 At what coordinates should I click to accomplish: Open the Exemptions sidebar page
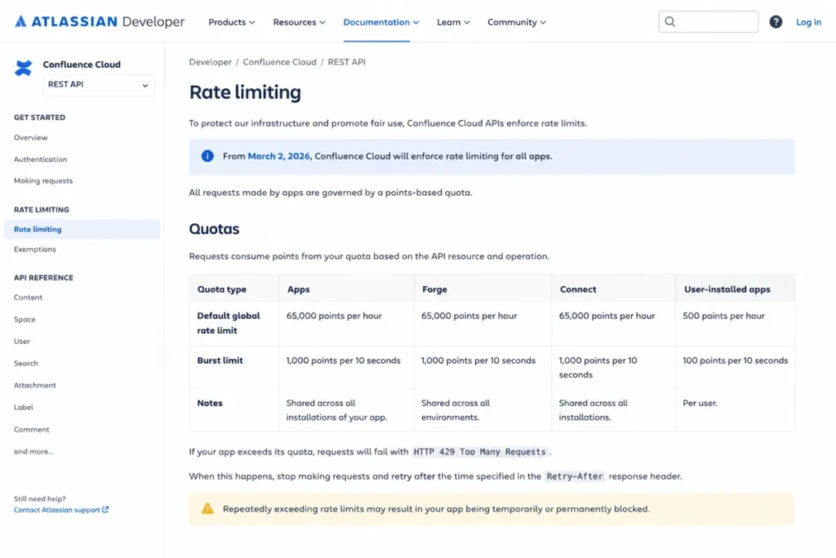(34, 249)
